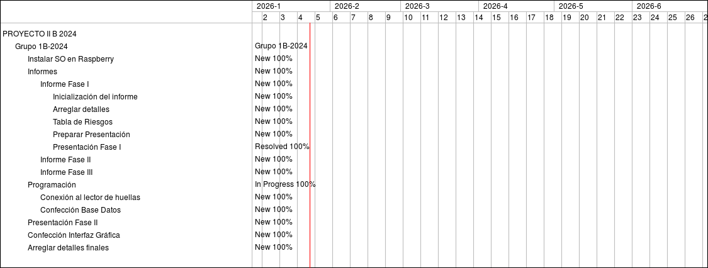Click the Arreglar detalles finales task

tap(68, 248)
